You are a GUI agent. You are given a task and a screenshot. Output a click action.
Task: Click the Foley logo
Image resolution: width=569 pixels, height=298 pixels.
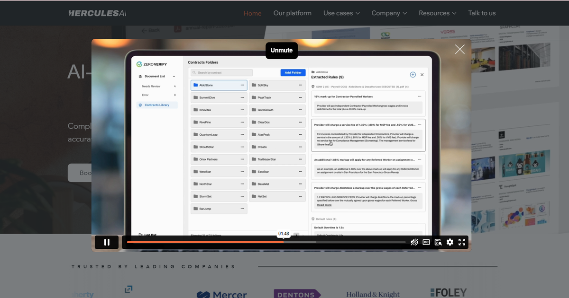click(x=449, y=293)
